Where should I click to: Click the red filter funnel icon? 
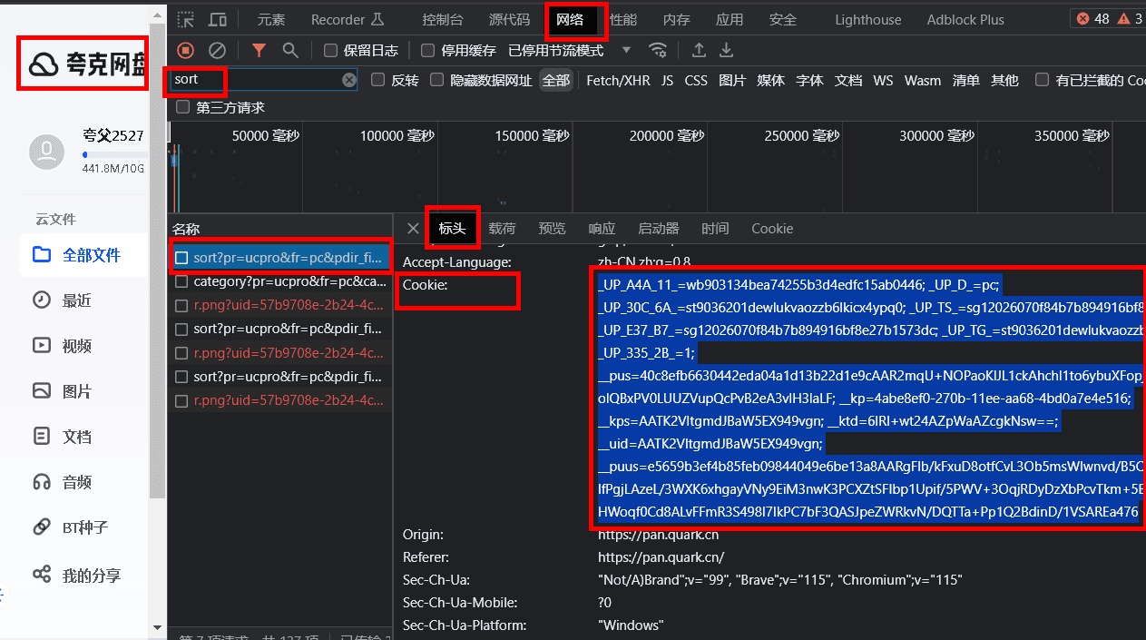click(x=259, y=50)
